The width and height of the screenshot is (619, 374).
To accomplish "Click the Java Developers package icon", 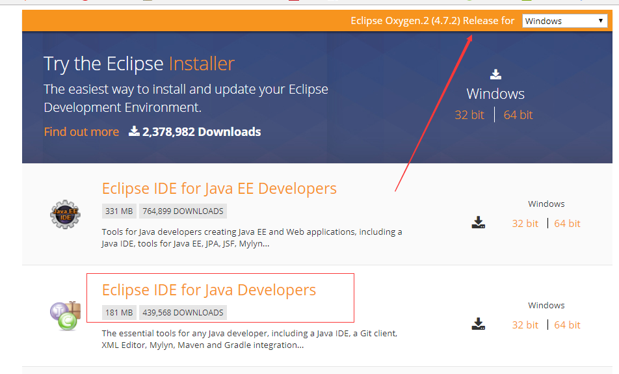I will (x=65, y=315).
